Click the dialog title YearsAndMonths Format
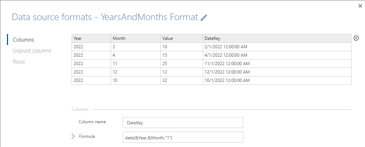The image size is (365, 147). 149,17
